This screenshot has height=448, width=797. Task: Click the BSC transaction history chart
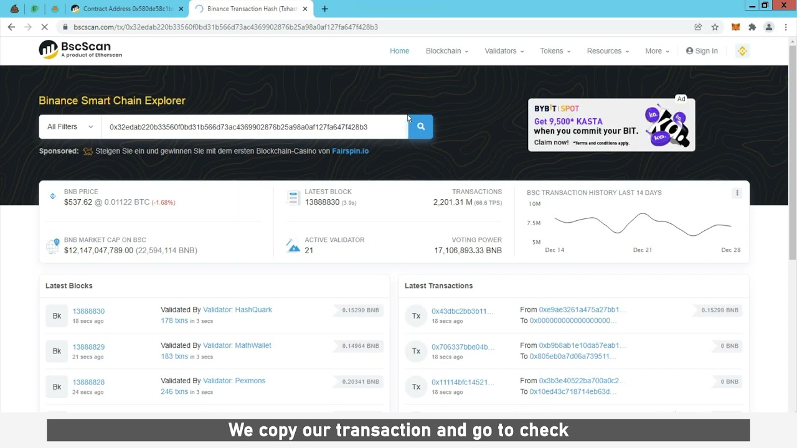pos(643,225)
